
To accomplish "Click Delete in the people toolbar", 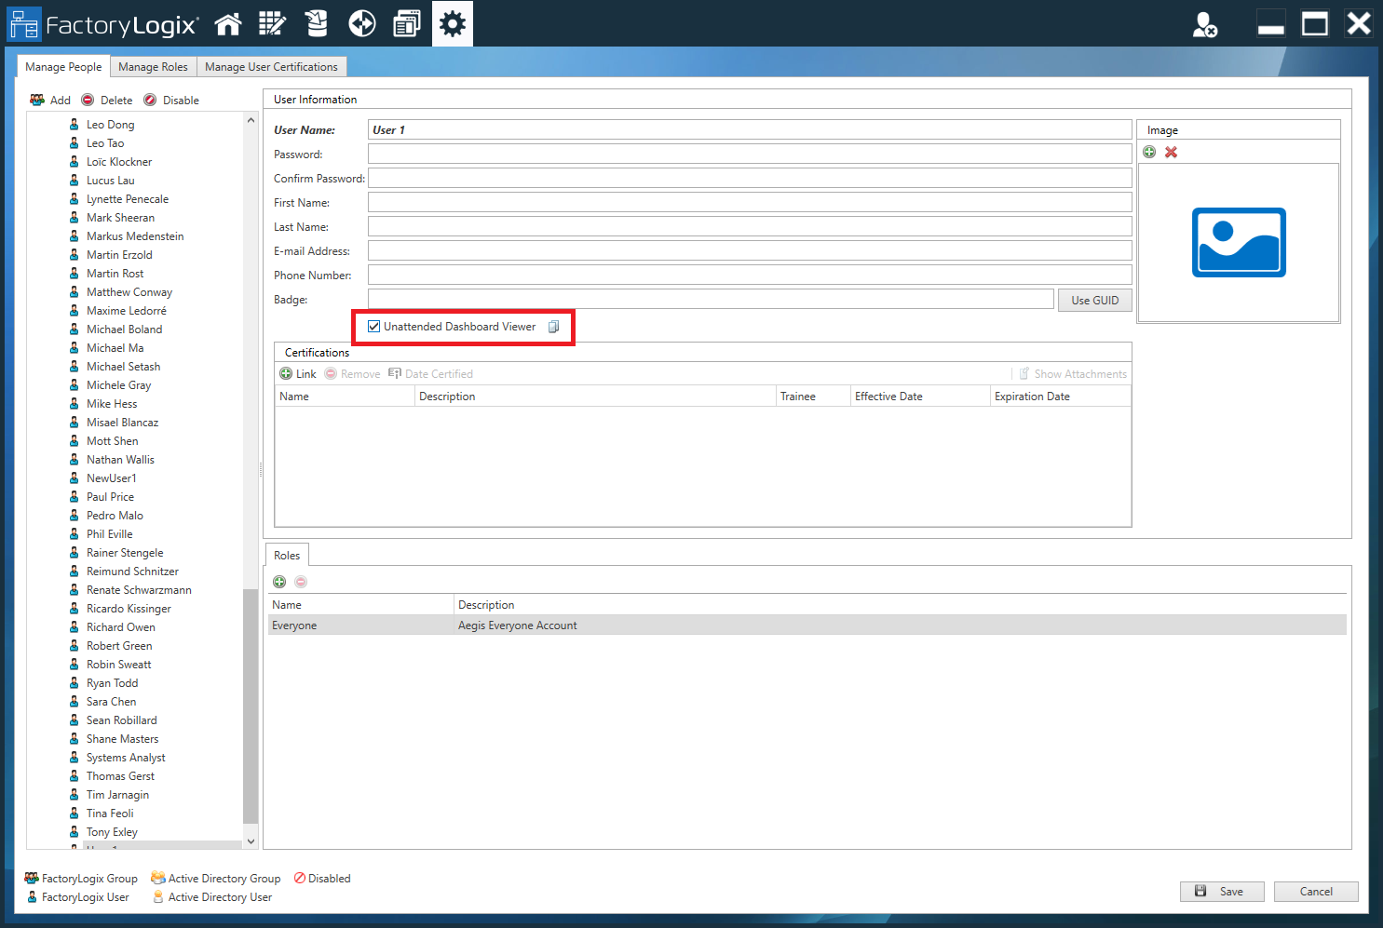I will pos(107,100).
